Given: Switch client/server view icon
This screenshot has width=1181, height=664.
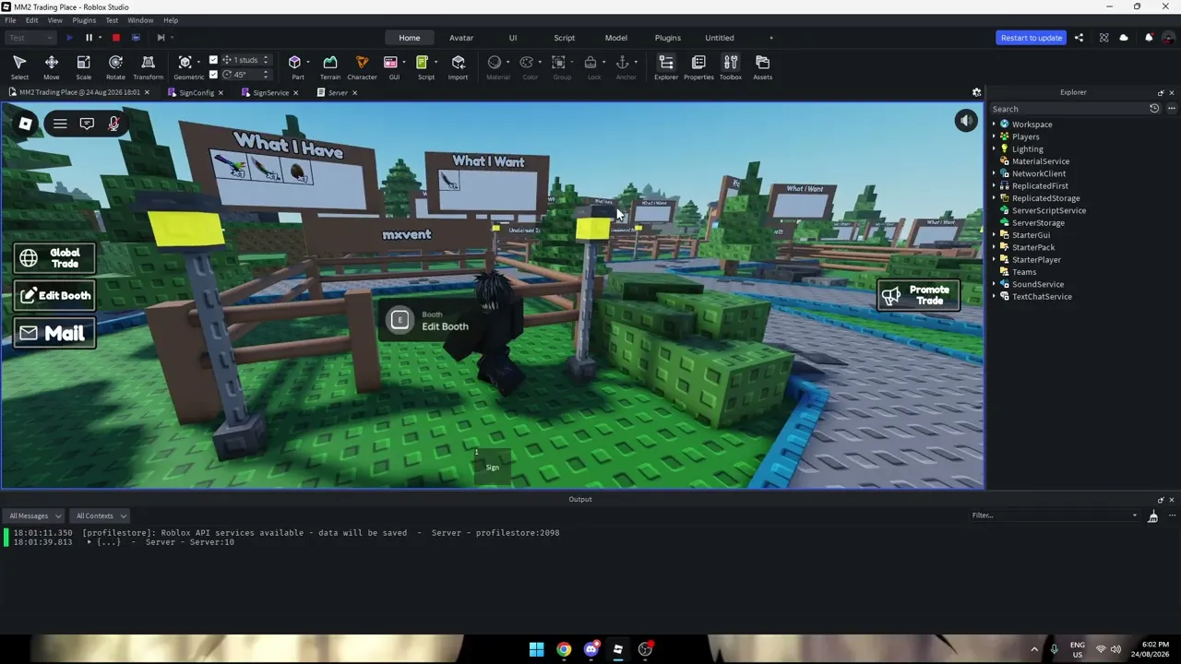Looking at the screenshot, I should coord(136,38).
